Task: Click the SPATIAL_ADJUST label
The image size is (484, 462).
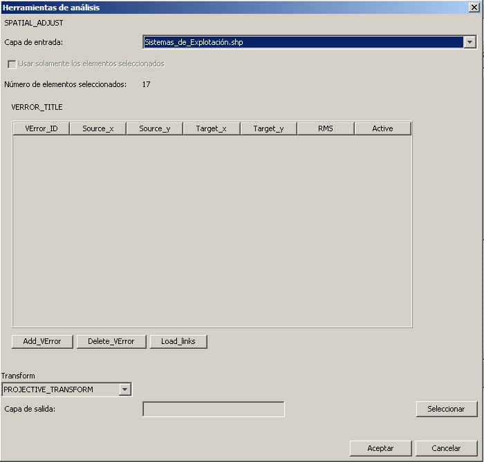Action: pyautogui.click(x=34, y=23)
